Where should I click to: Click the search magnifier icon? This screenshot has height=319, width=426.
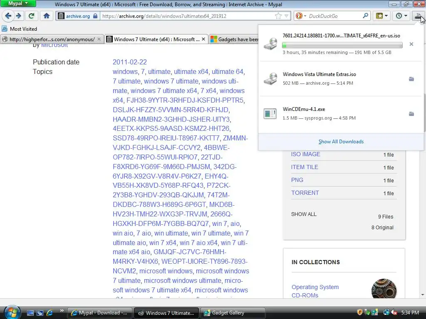365,16
